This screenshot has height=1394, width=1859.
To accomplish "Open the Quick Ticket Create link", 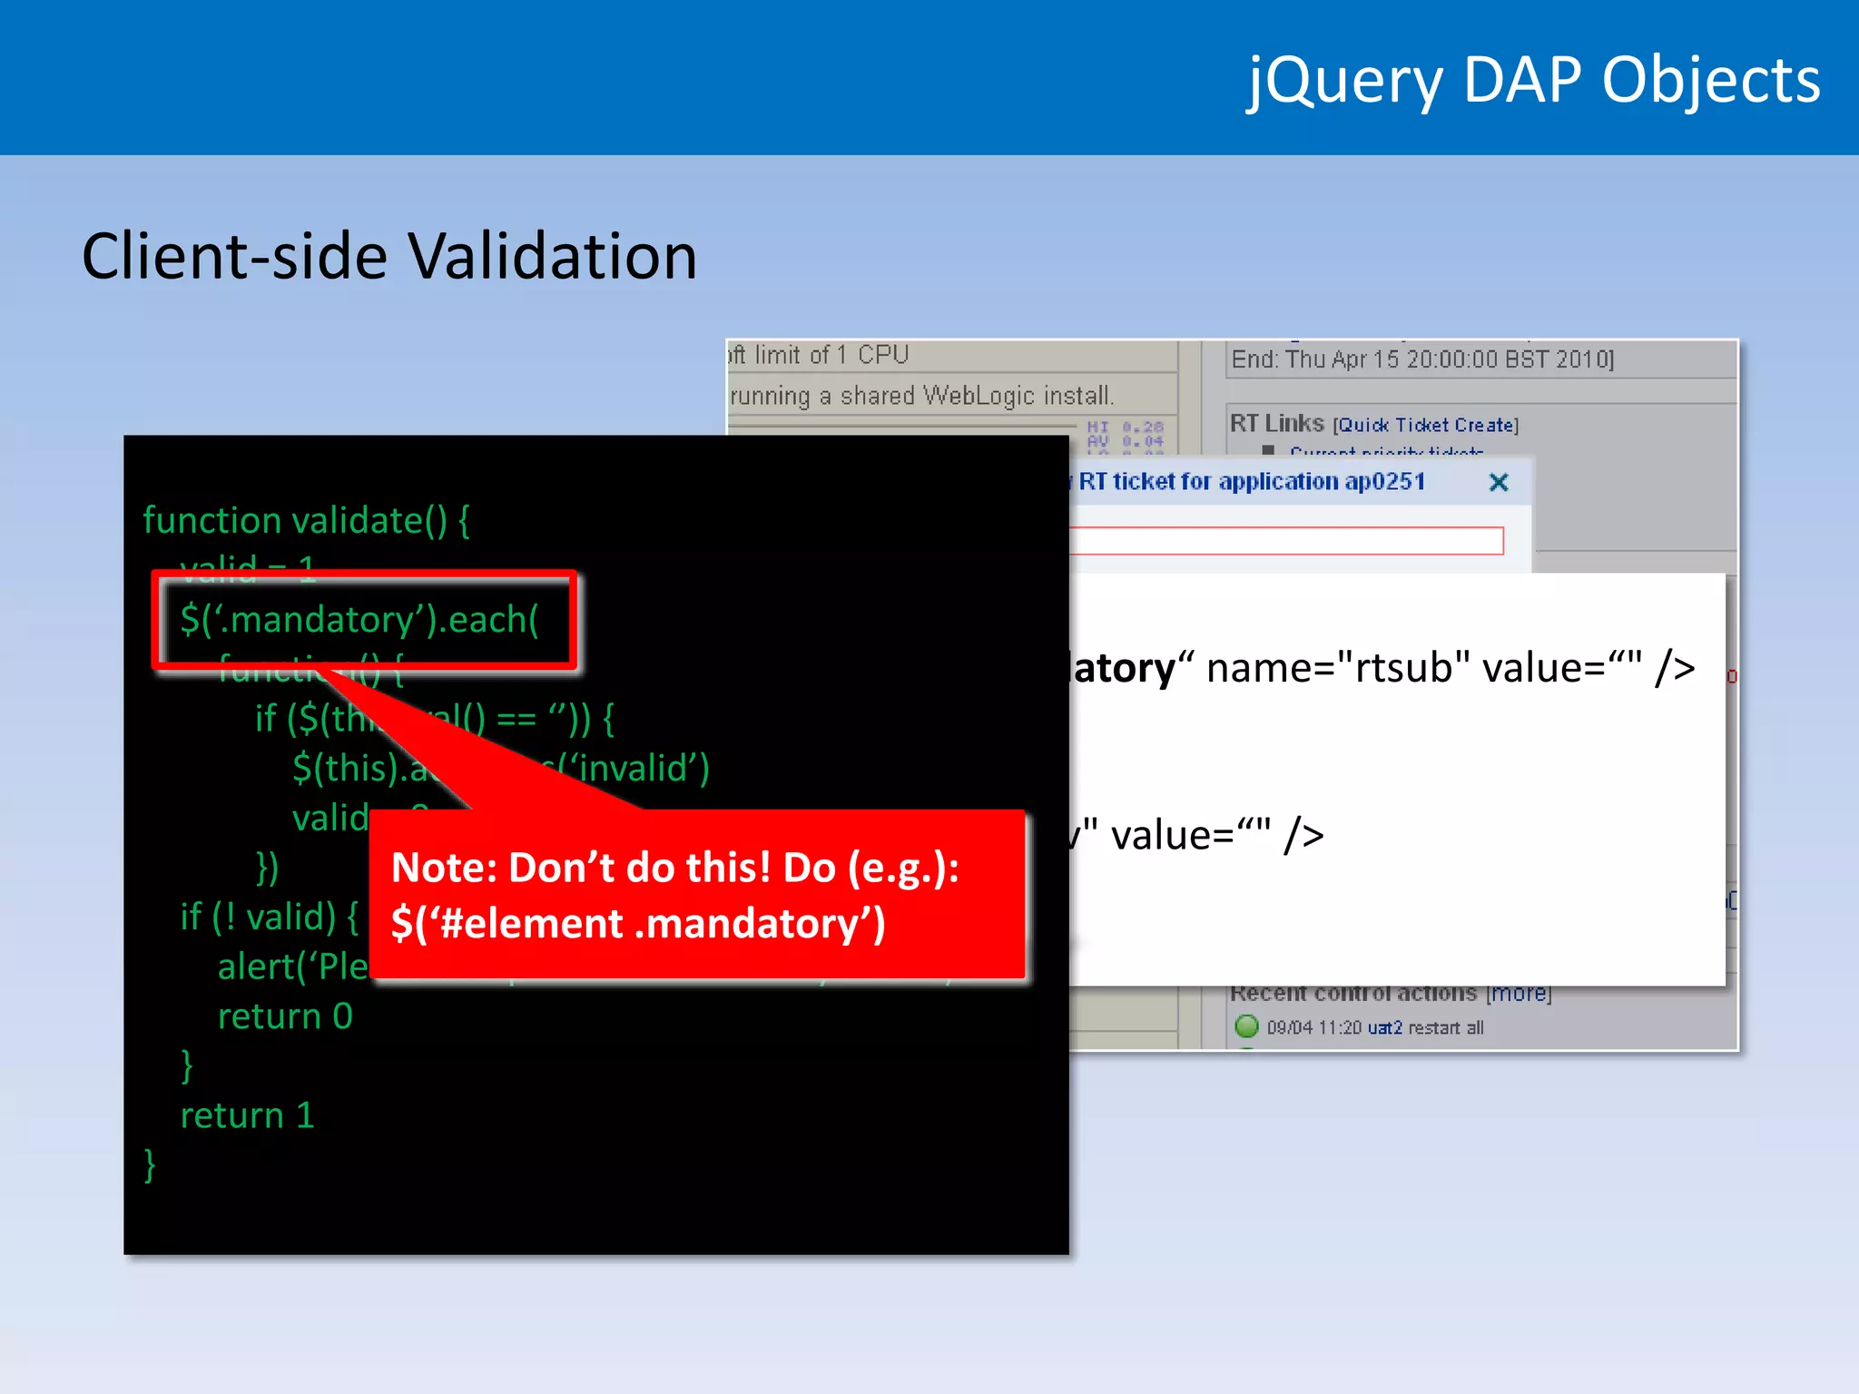I will 1425,425.
